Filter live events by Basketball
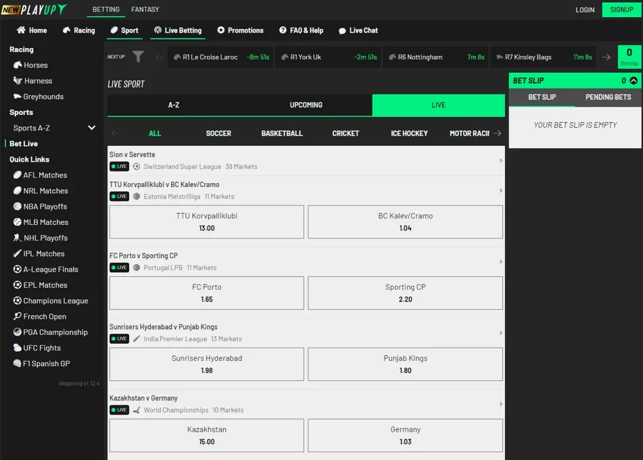The image size is (643, 460). [x=282, y=133]
